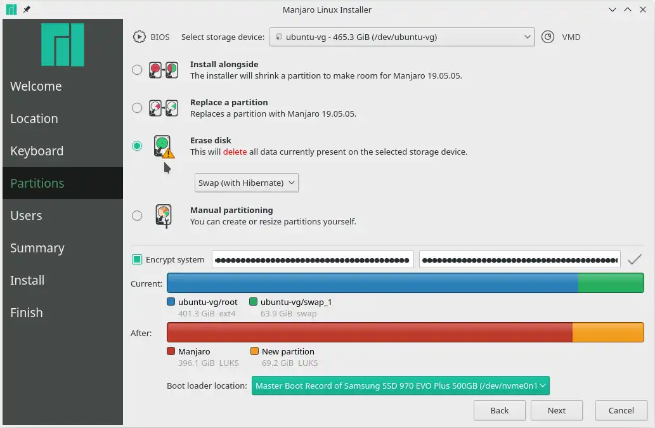Close the installer window
This screenshot has width=655, height=428.
click(643, 10)
